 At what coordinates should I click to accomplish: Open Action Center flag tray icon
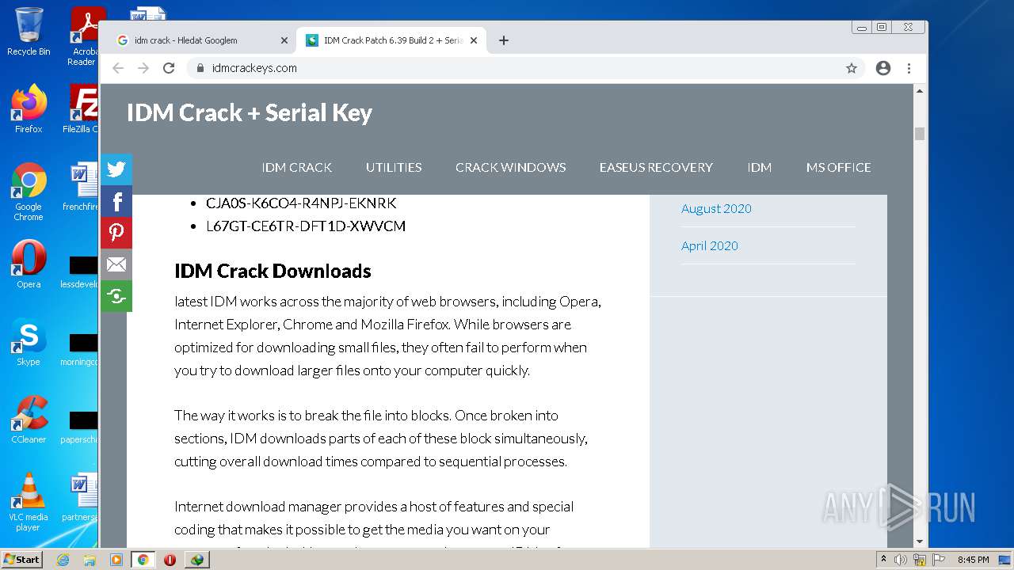click(x=939, y=560)
